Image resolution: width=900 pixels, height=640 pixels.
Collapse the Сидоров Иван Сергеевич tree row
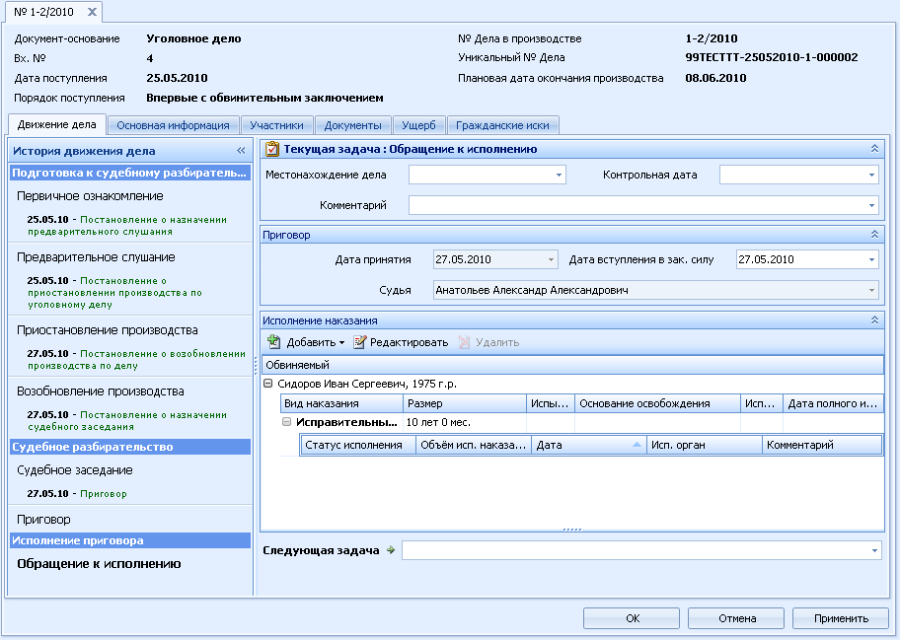click(x=269, y=385)
